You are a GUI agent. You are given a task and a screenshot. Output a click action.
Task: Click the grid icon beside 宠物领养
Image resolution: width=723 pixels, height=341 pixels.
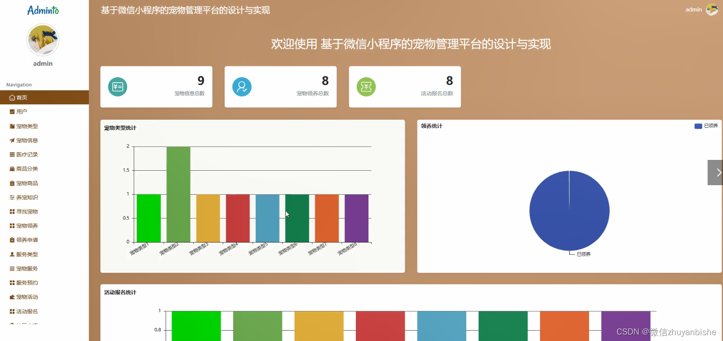[12, 226]
